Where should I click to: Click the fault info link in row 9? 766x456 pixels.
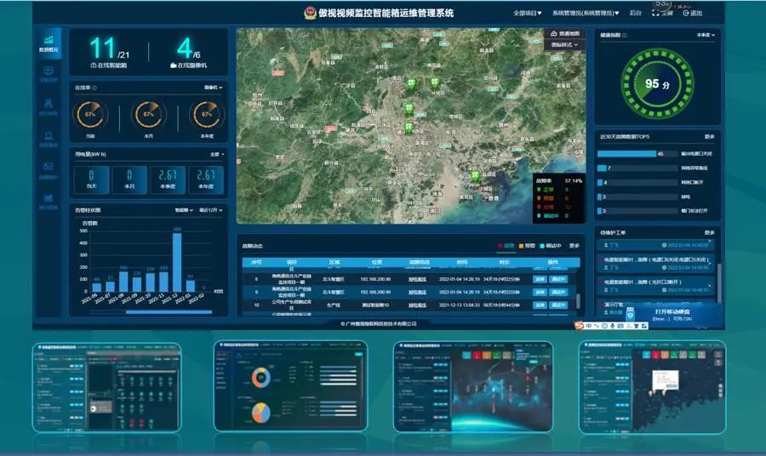click(417, 292)
